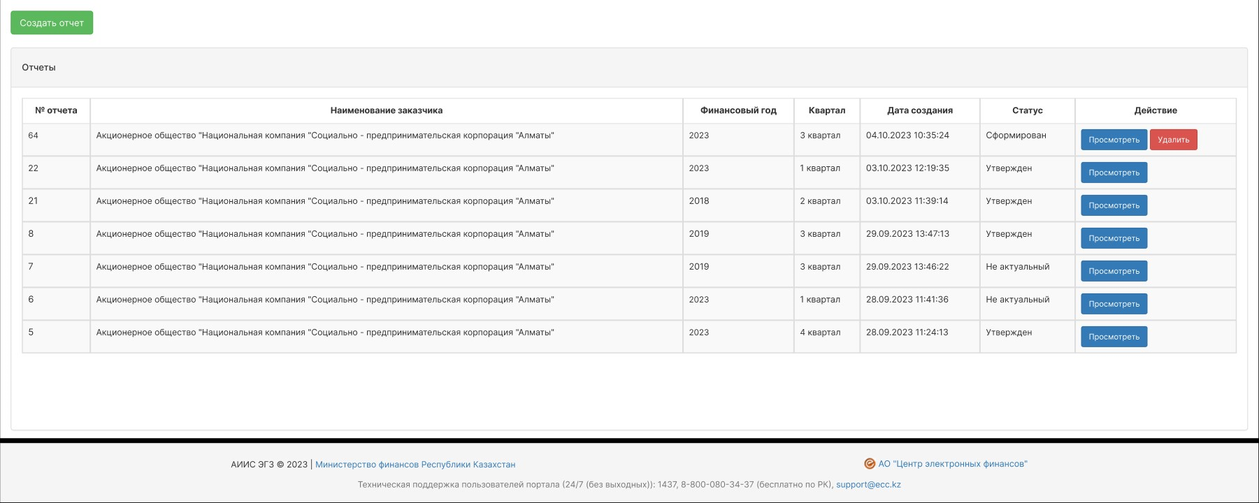Click customer name in report 64 row
The width and height of the screenshot is (1259, 503).
[325, 136]
